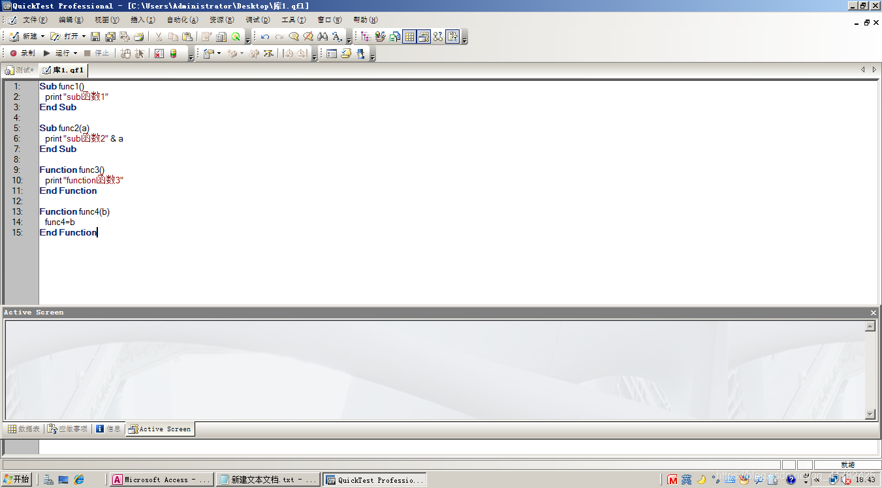Click the Save All icon
This screenshot has height=488, width=882.
click(110, 37)
